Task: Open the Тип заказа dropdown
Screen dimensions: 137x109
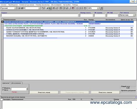Action: [134, 15]
